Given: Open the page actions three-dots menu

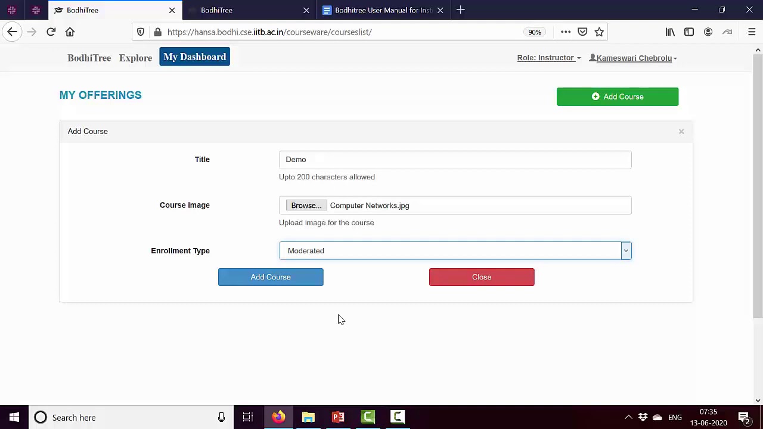Looking at the screenshot, I should (566, 32).
